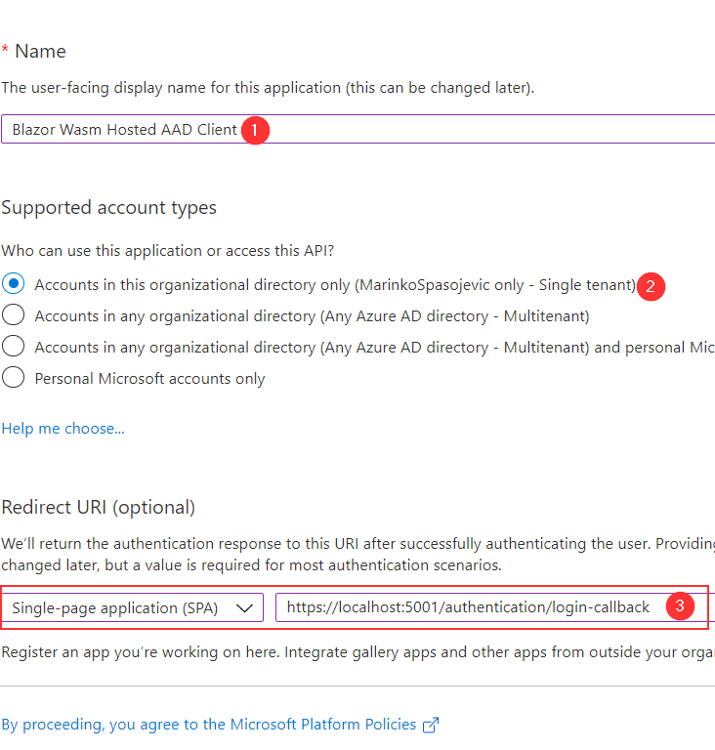715x750 pixels.
Task: Click the Name field label
Action: pos(40,51)
